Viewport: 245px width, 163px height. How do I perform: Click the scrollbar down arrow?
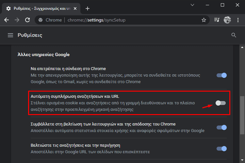[x=242, y=160]
